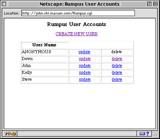
Task: Click the Rumpus User Accounts page heading
Action: [77, 25]
